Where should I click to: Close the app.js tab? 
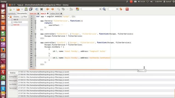pyautogui.click(x=48, y=13)
